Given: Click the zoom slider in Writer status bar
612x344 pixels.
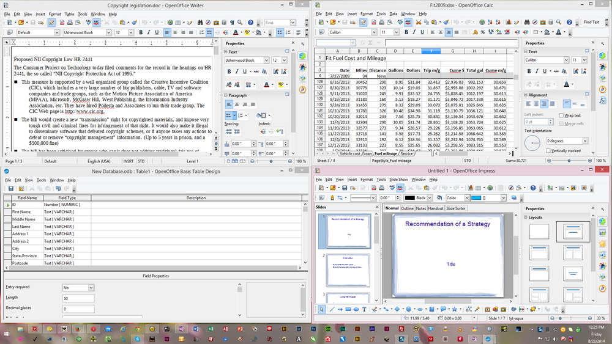Looking at the screenshot, I should (271, 161).
